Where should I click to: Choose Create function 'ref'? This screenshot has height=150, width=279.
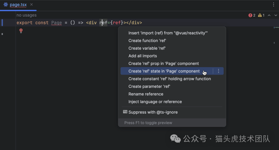coord(147,41)
